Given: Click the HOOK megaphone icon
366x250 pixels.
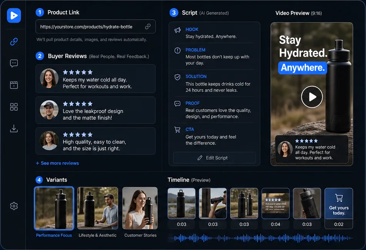Looking at the screenshot, I should 177,30.
